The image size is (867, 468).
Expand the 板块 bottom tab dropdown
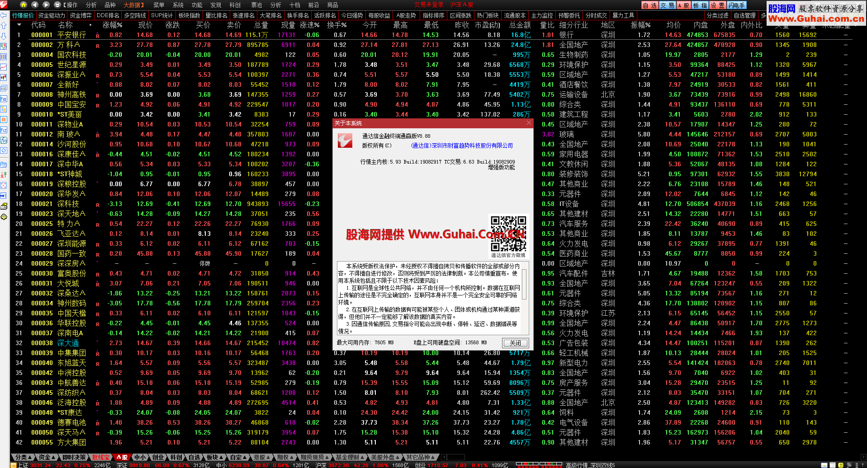coord(221,458)
